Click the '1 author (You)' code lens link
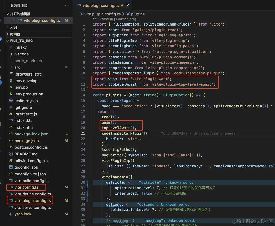Screen dimensions: 275x226 pos(125,19)
